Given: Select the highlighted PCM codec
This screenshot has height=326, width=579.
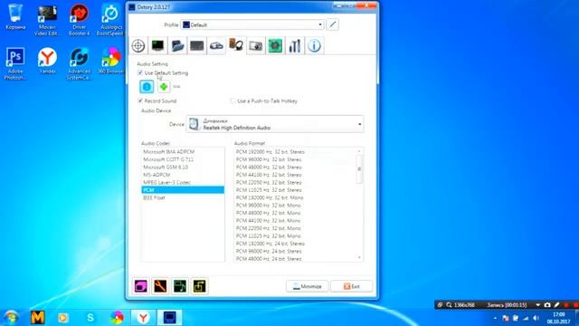Looking at the screenshot, I should click(x=183, y=190).
